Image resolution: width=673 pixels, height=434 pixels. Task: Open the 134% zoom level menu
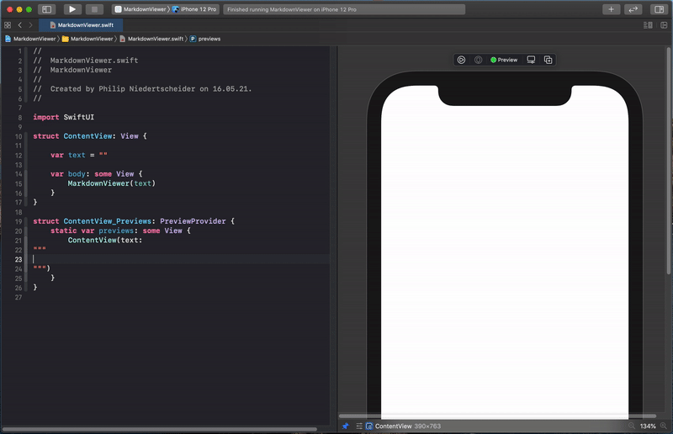tap(648, 426)
